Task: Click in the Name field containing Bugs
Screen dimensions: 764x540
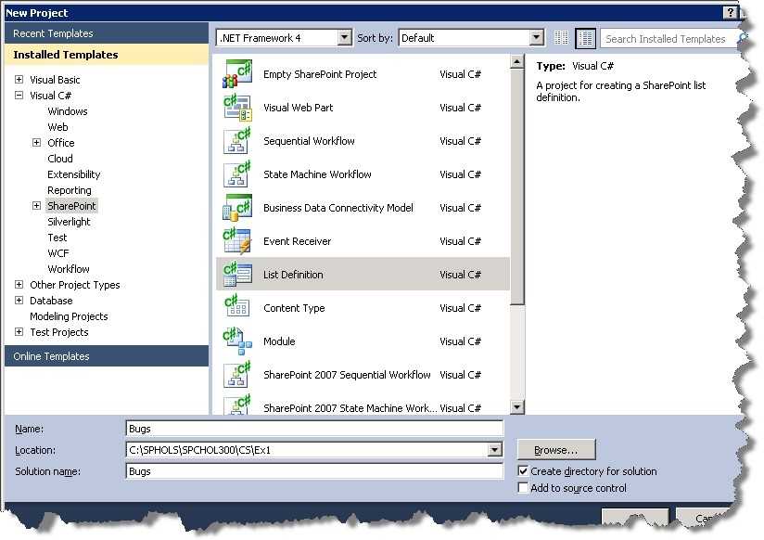Action: pos(314,429)
